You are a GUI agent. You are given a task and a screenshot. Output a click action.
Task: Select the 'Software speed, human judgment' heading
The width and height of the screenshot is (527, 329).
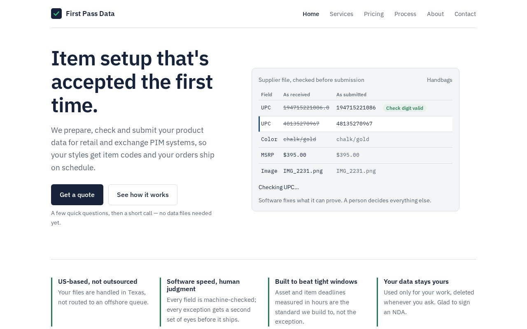pos(203,285)
